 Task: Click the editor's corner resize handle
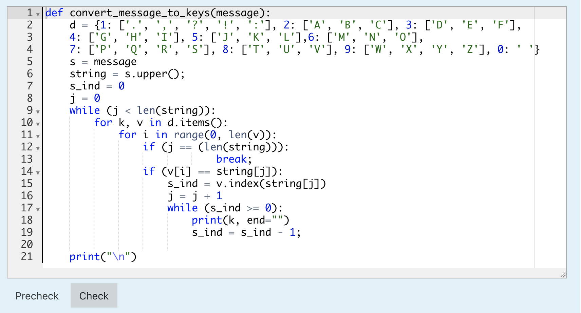[x=563, y=275]
